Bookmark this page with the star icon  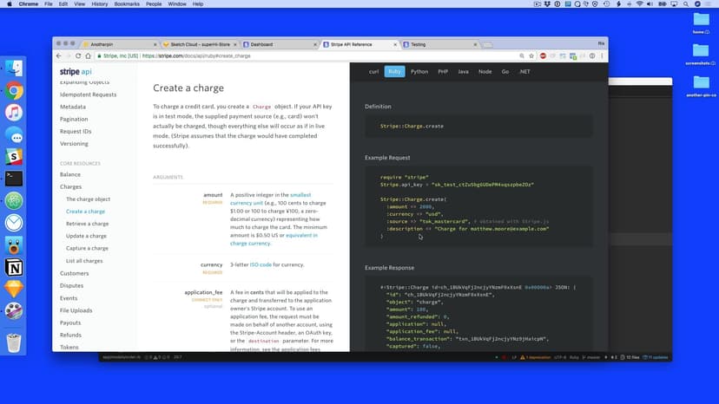531,55
